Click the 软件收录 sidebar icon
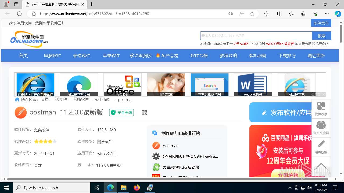Image resolution: width=344 pixels, height=193 pixels. [321, 109]
